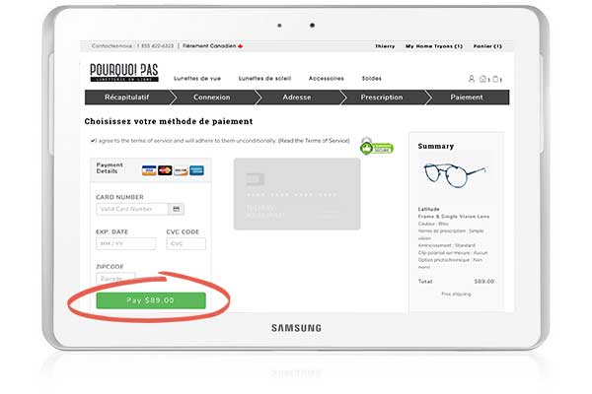Go to the Prescription checkout step
Viewport: 592px width, 394px height.
point(381,98)
